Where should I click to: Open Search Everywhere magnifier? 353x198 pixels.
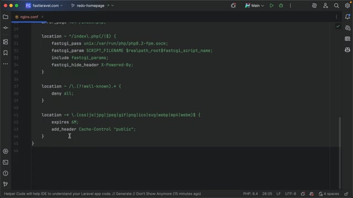coord(336,5)
